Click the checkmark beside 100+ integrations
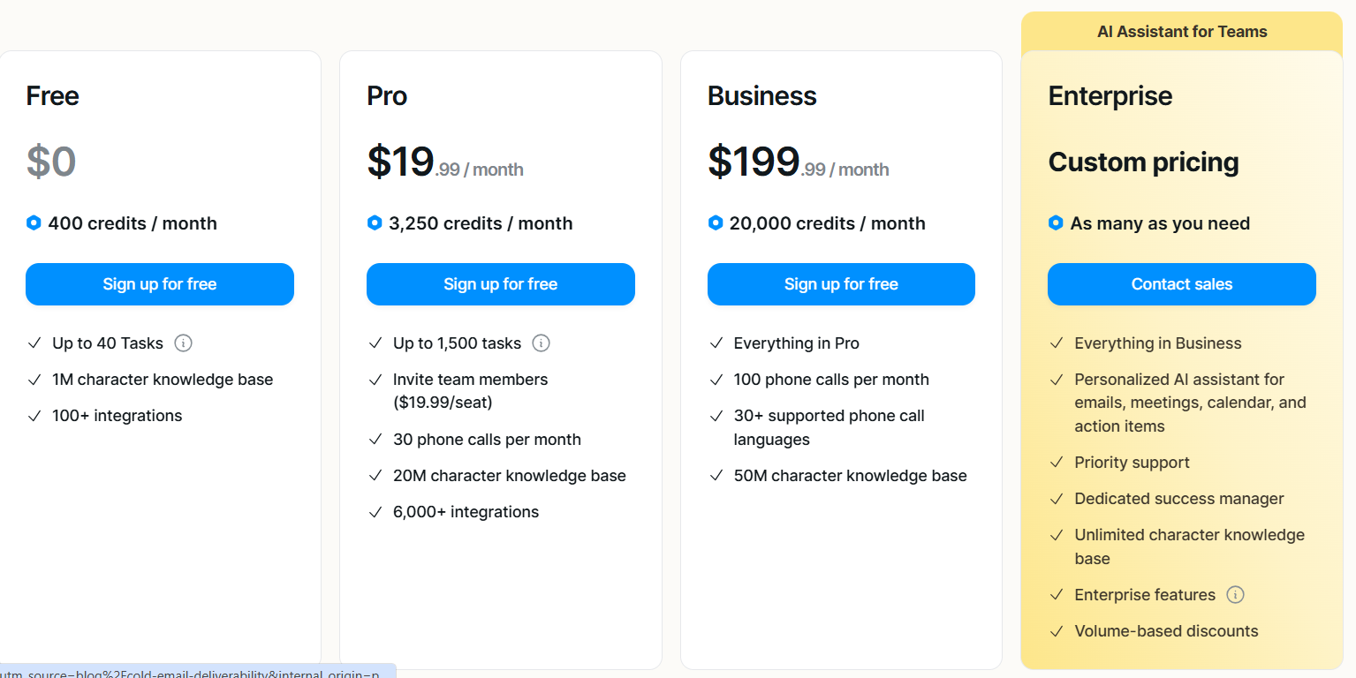 click(x=34, y=415)
